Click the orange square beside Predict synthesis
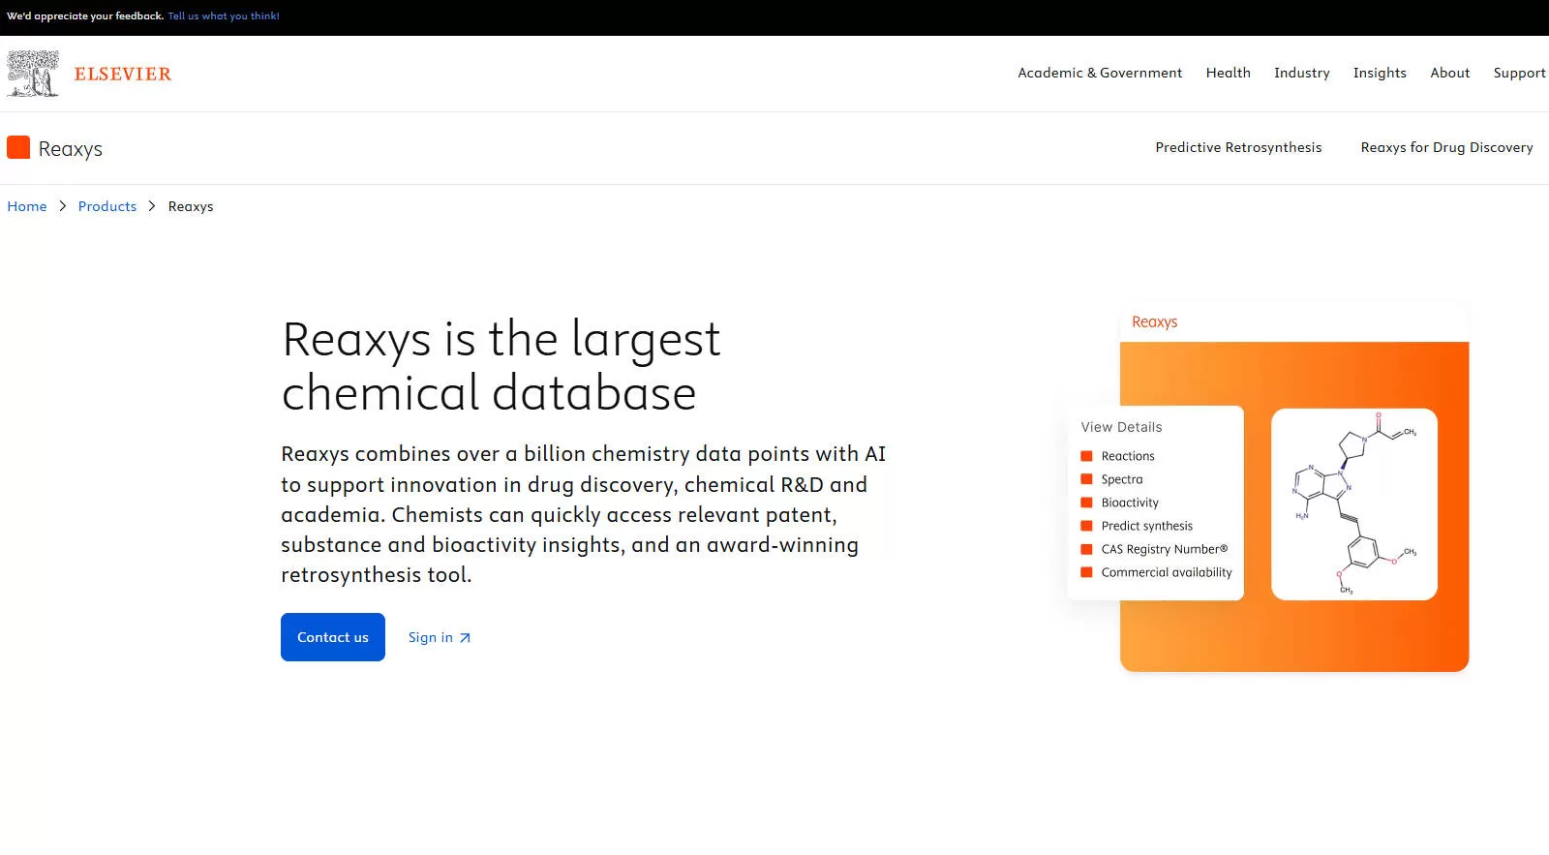 click(1086, 526)
